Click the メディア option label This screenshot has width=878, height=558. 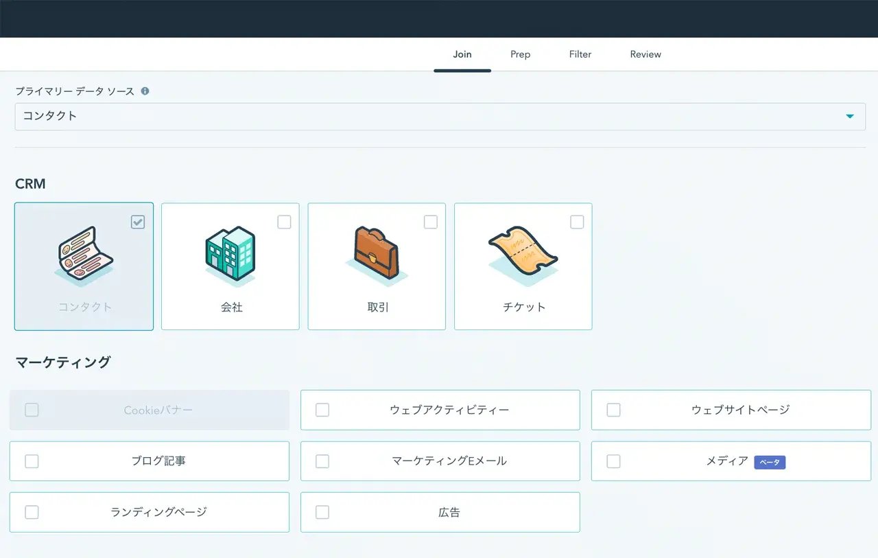727,461
